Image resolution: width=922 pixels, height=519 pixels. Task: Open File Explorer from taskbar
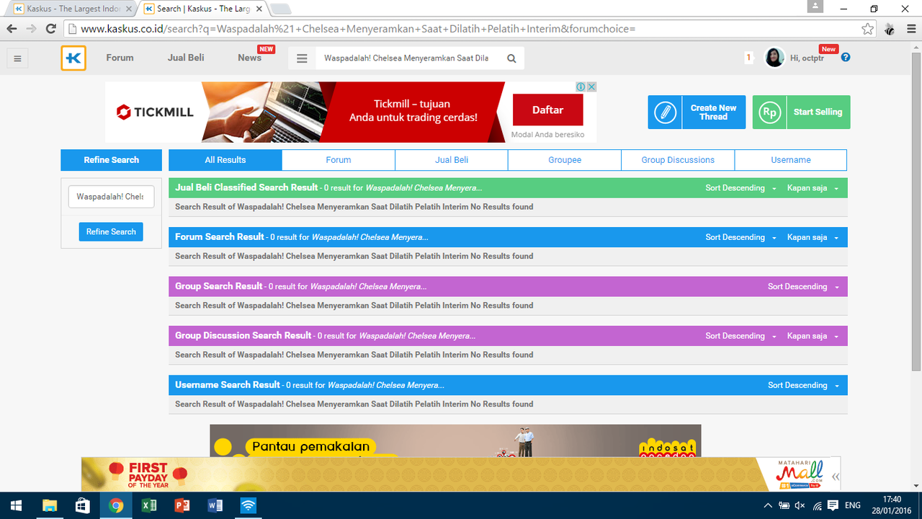point(50,505)
